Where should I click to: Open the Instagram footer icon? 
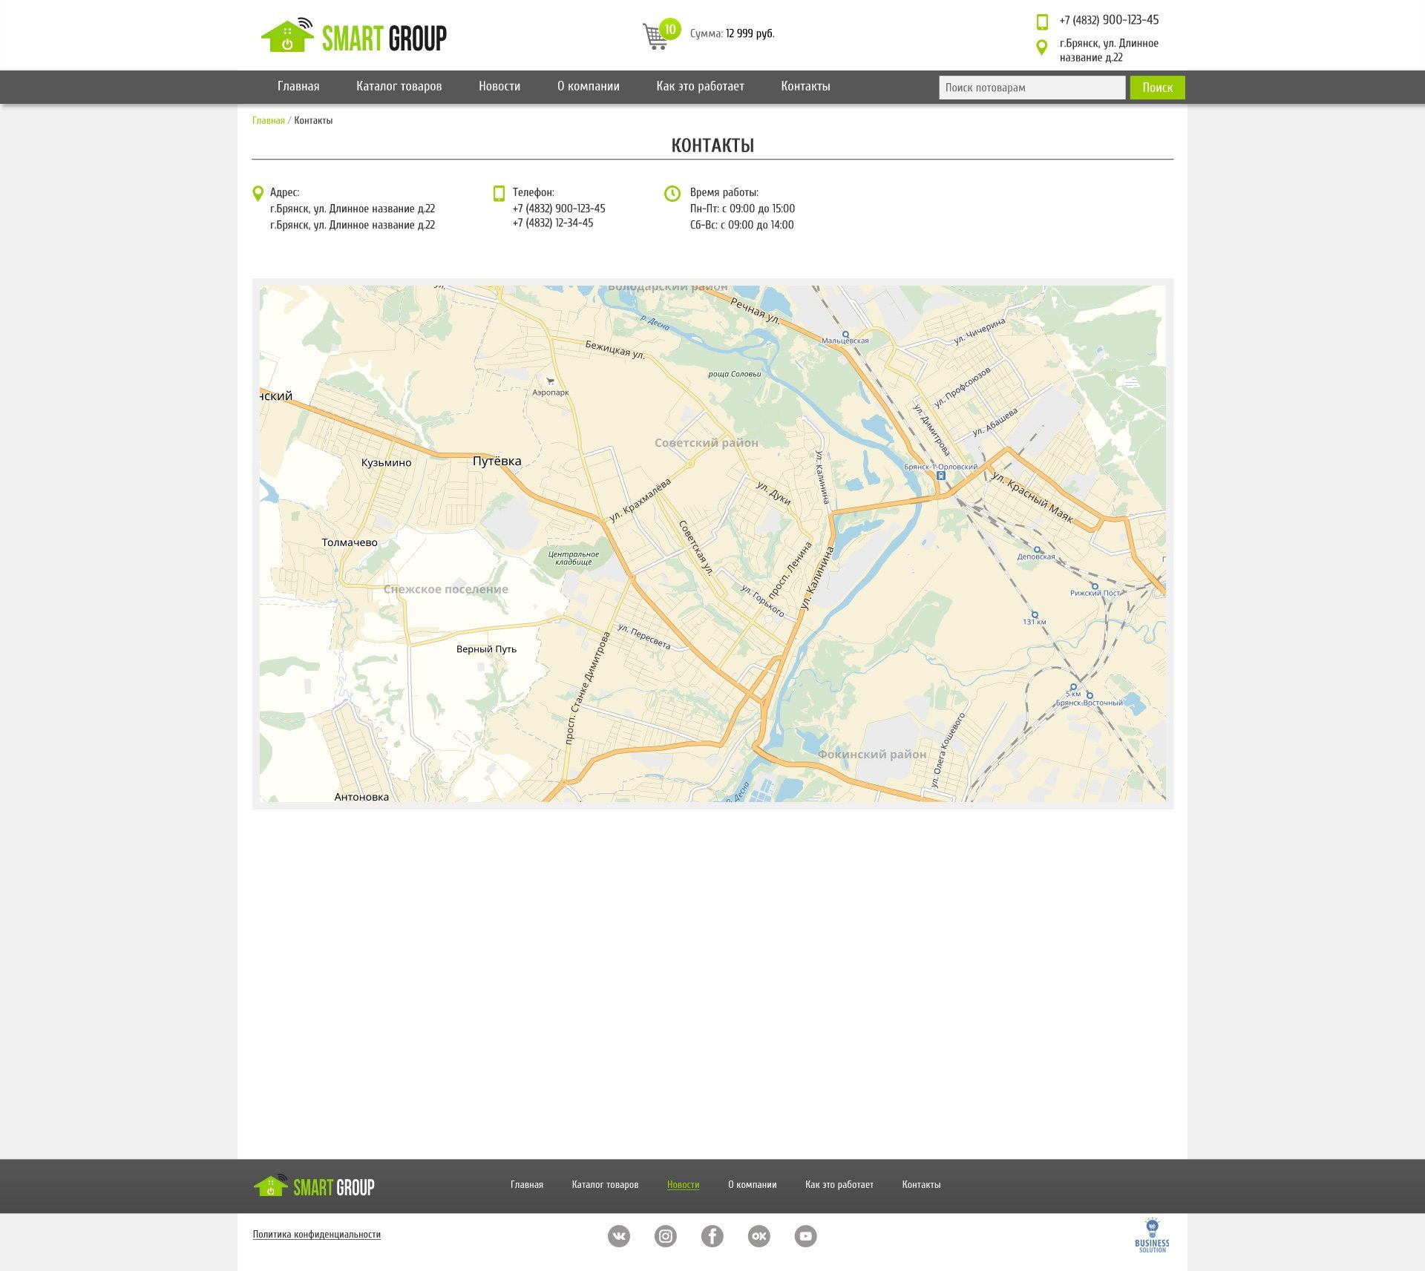pos(665,1235)
